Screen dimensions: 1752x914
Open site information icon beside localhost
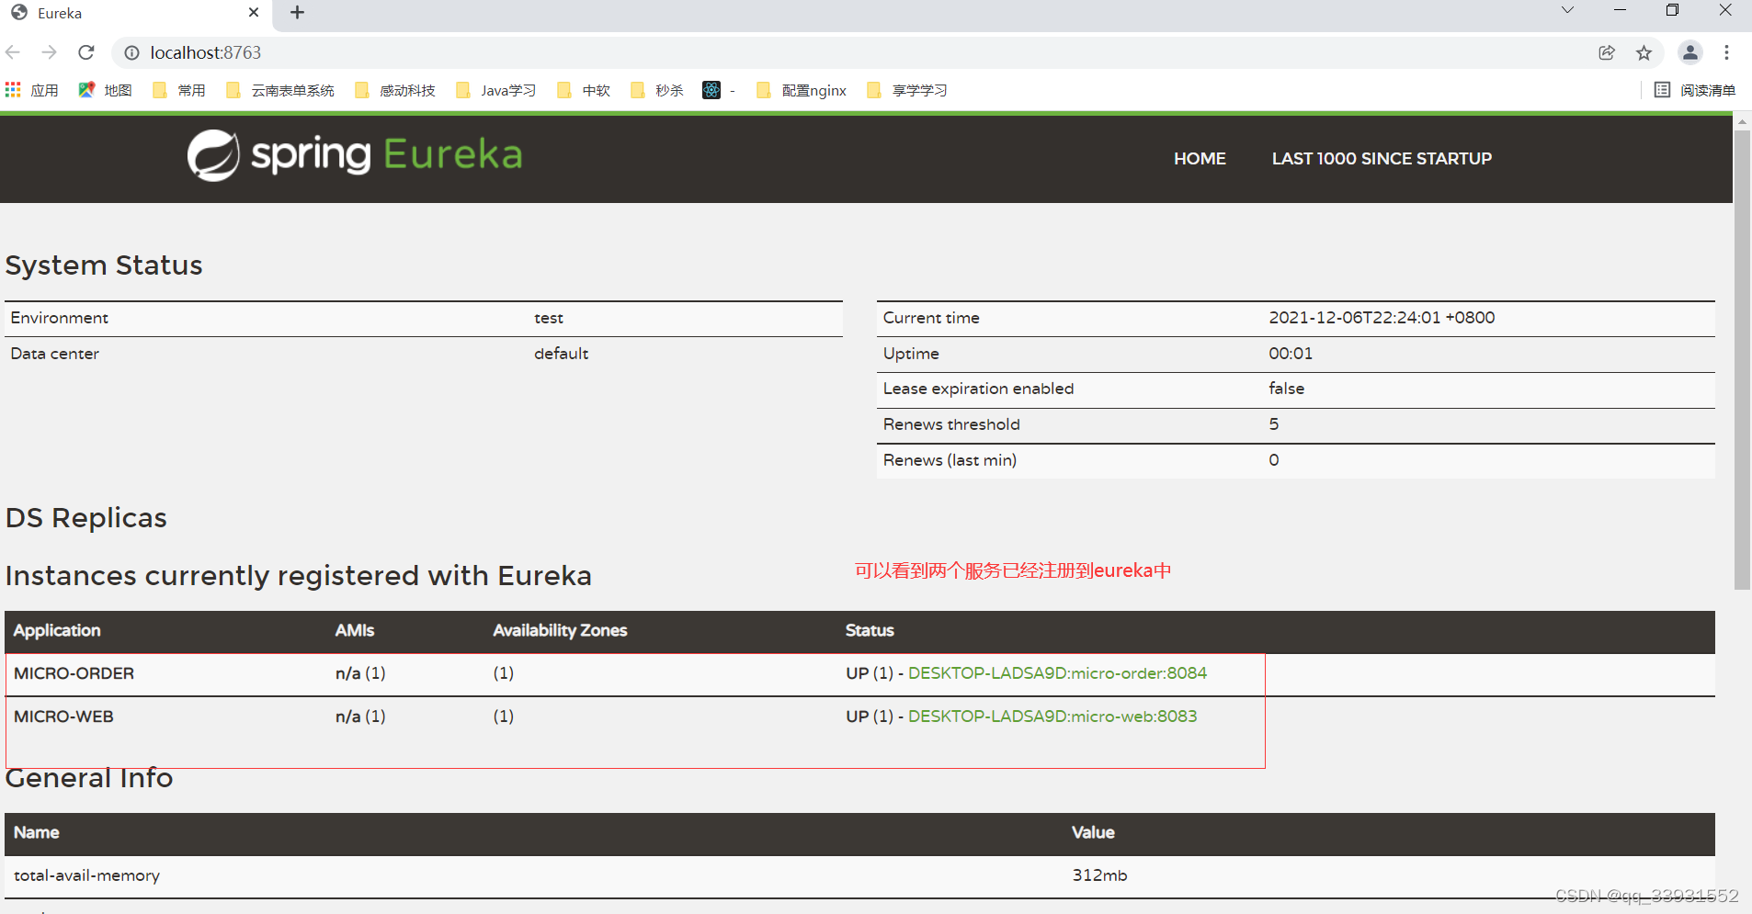pos(132,52)
